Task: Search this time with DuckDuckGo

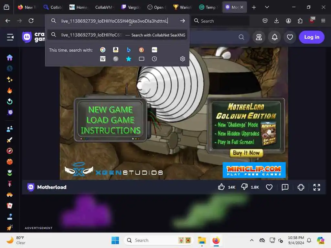Action: [x=142, y=50]
